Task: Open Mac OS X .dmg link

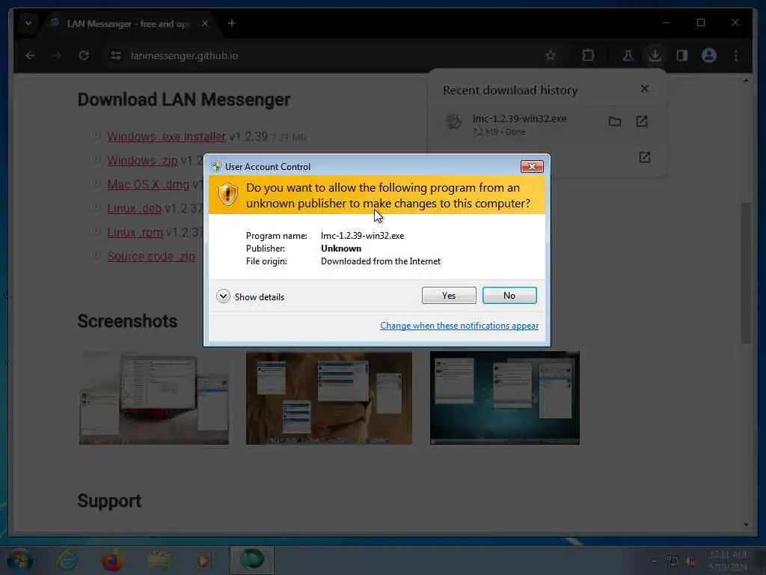Action: tap(148, 184)
